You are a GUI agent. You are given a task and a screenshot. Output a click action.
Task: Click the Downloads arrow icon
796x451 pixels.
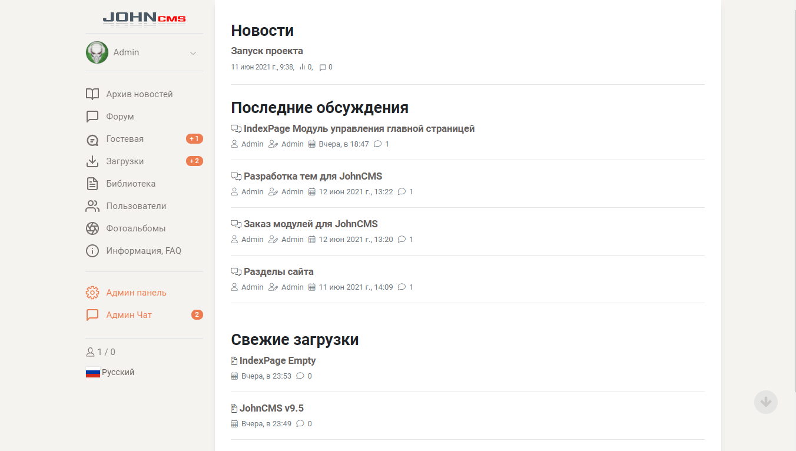[x=92, y=161]
